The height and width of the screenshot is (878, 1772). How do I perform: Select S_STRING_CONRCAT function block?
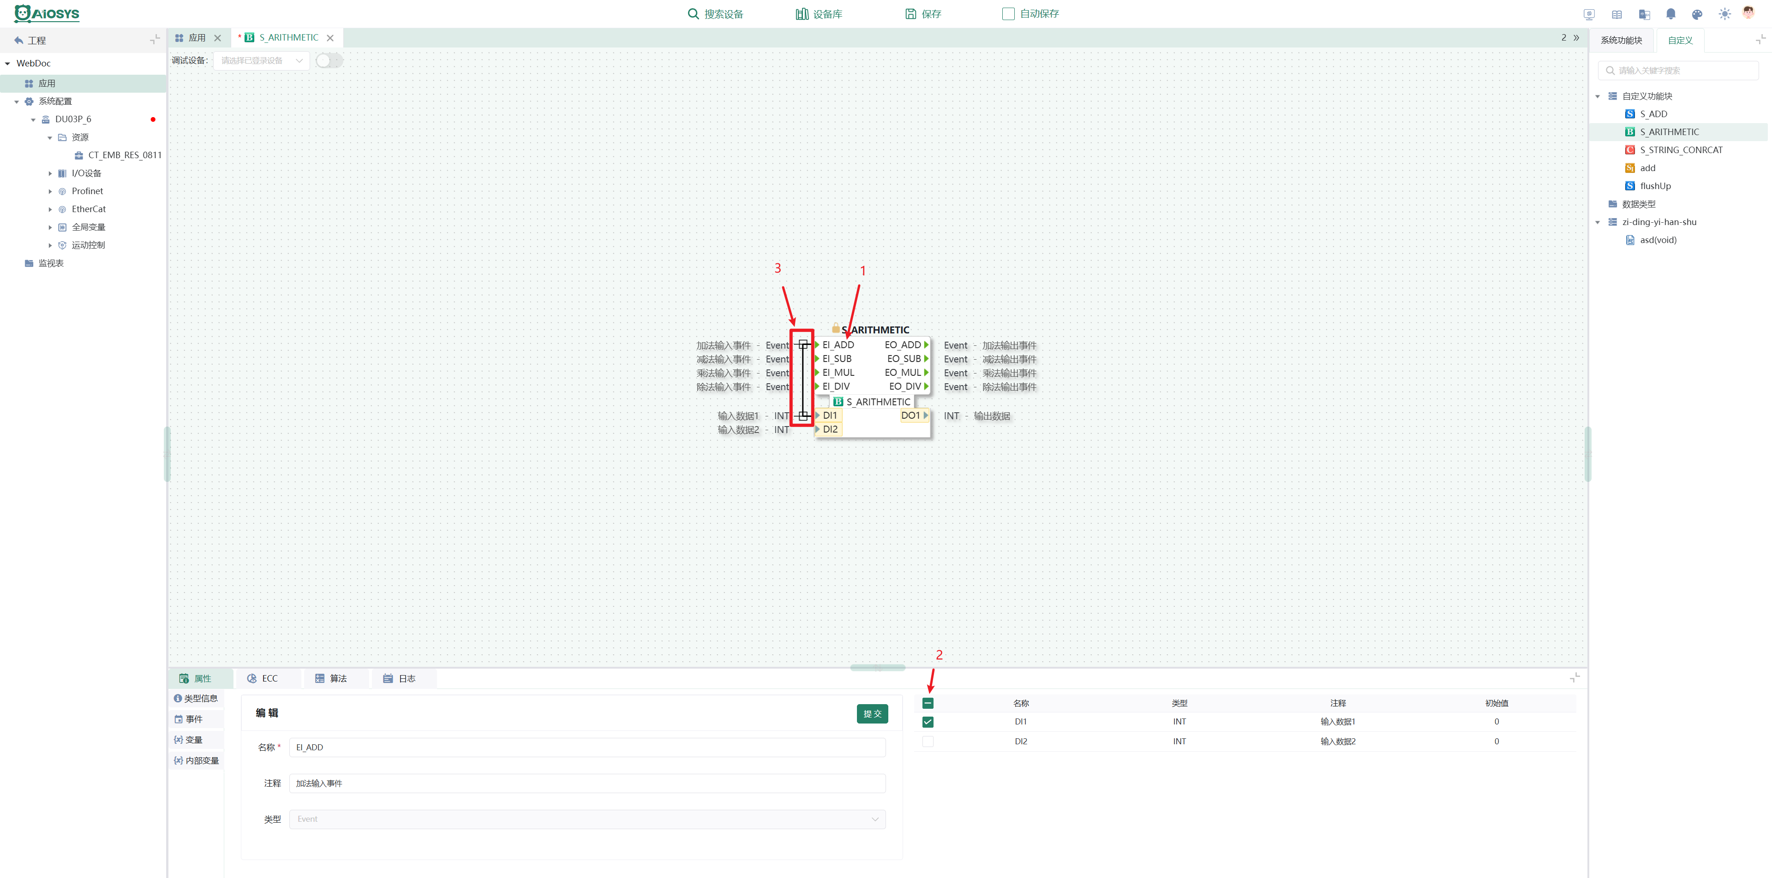click(1681, 150)
